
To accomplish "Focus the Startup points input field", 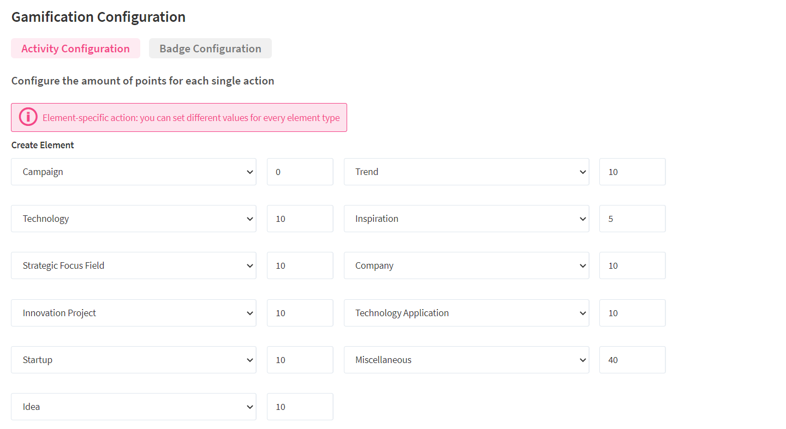I will tap(300, 360).
